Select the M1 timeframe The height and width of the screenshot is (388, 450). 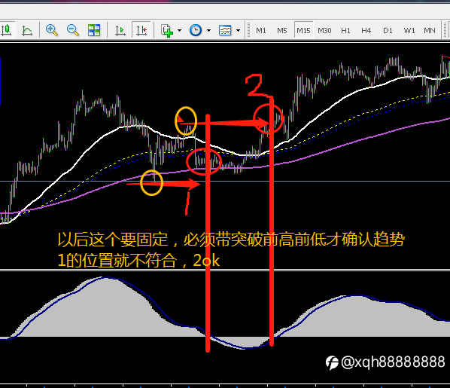pos(261,30)
